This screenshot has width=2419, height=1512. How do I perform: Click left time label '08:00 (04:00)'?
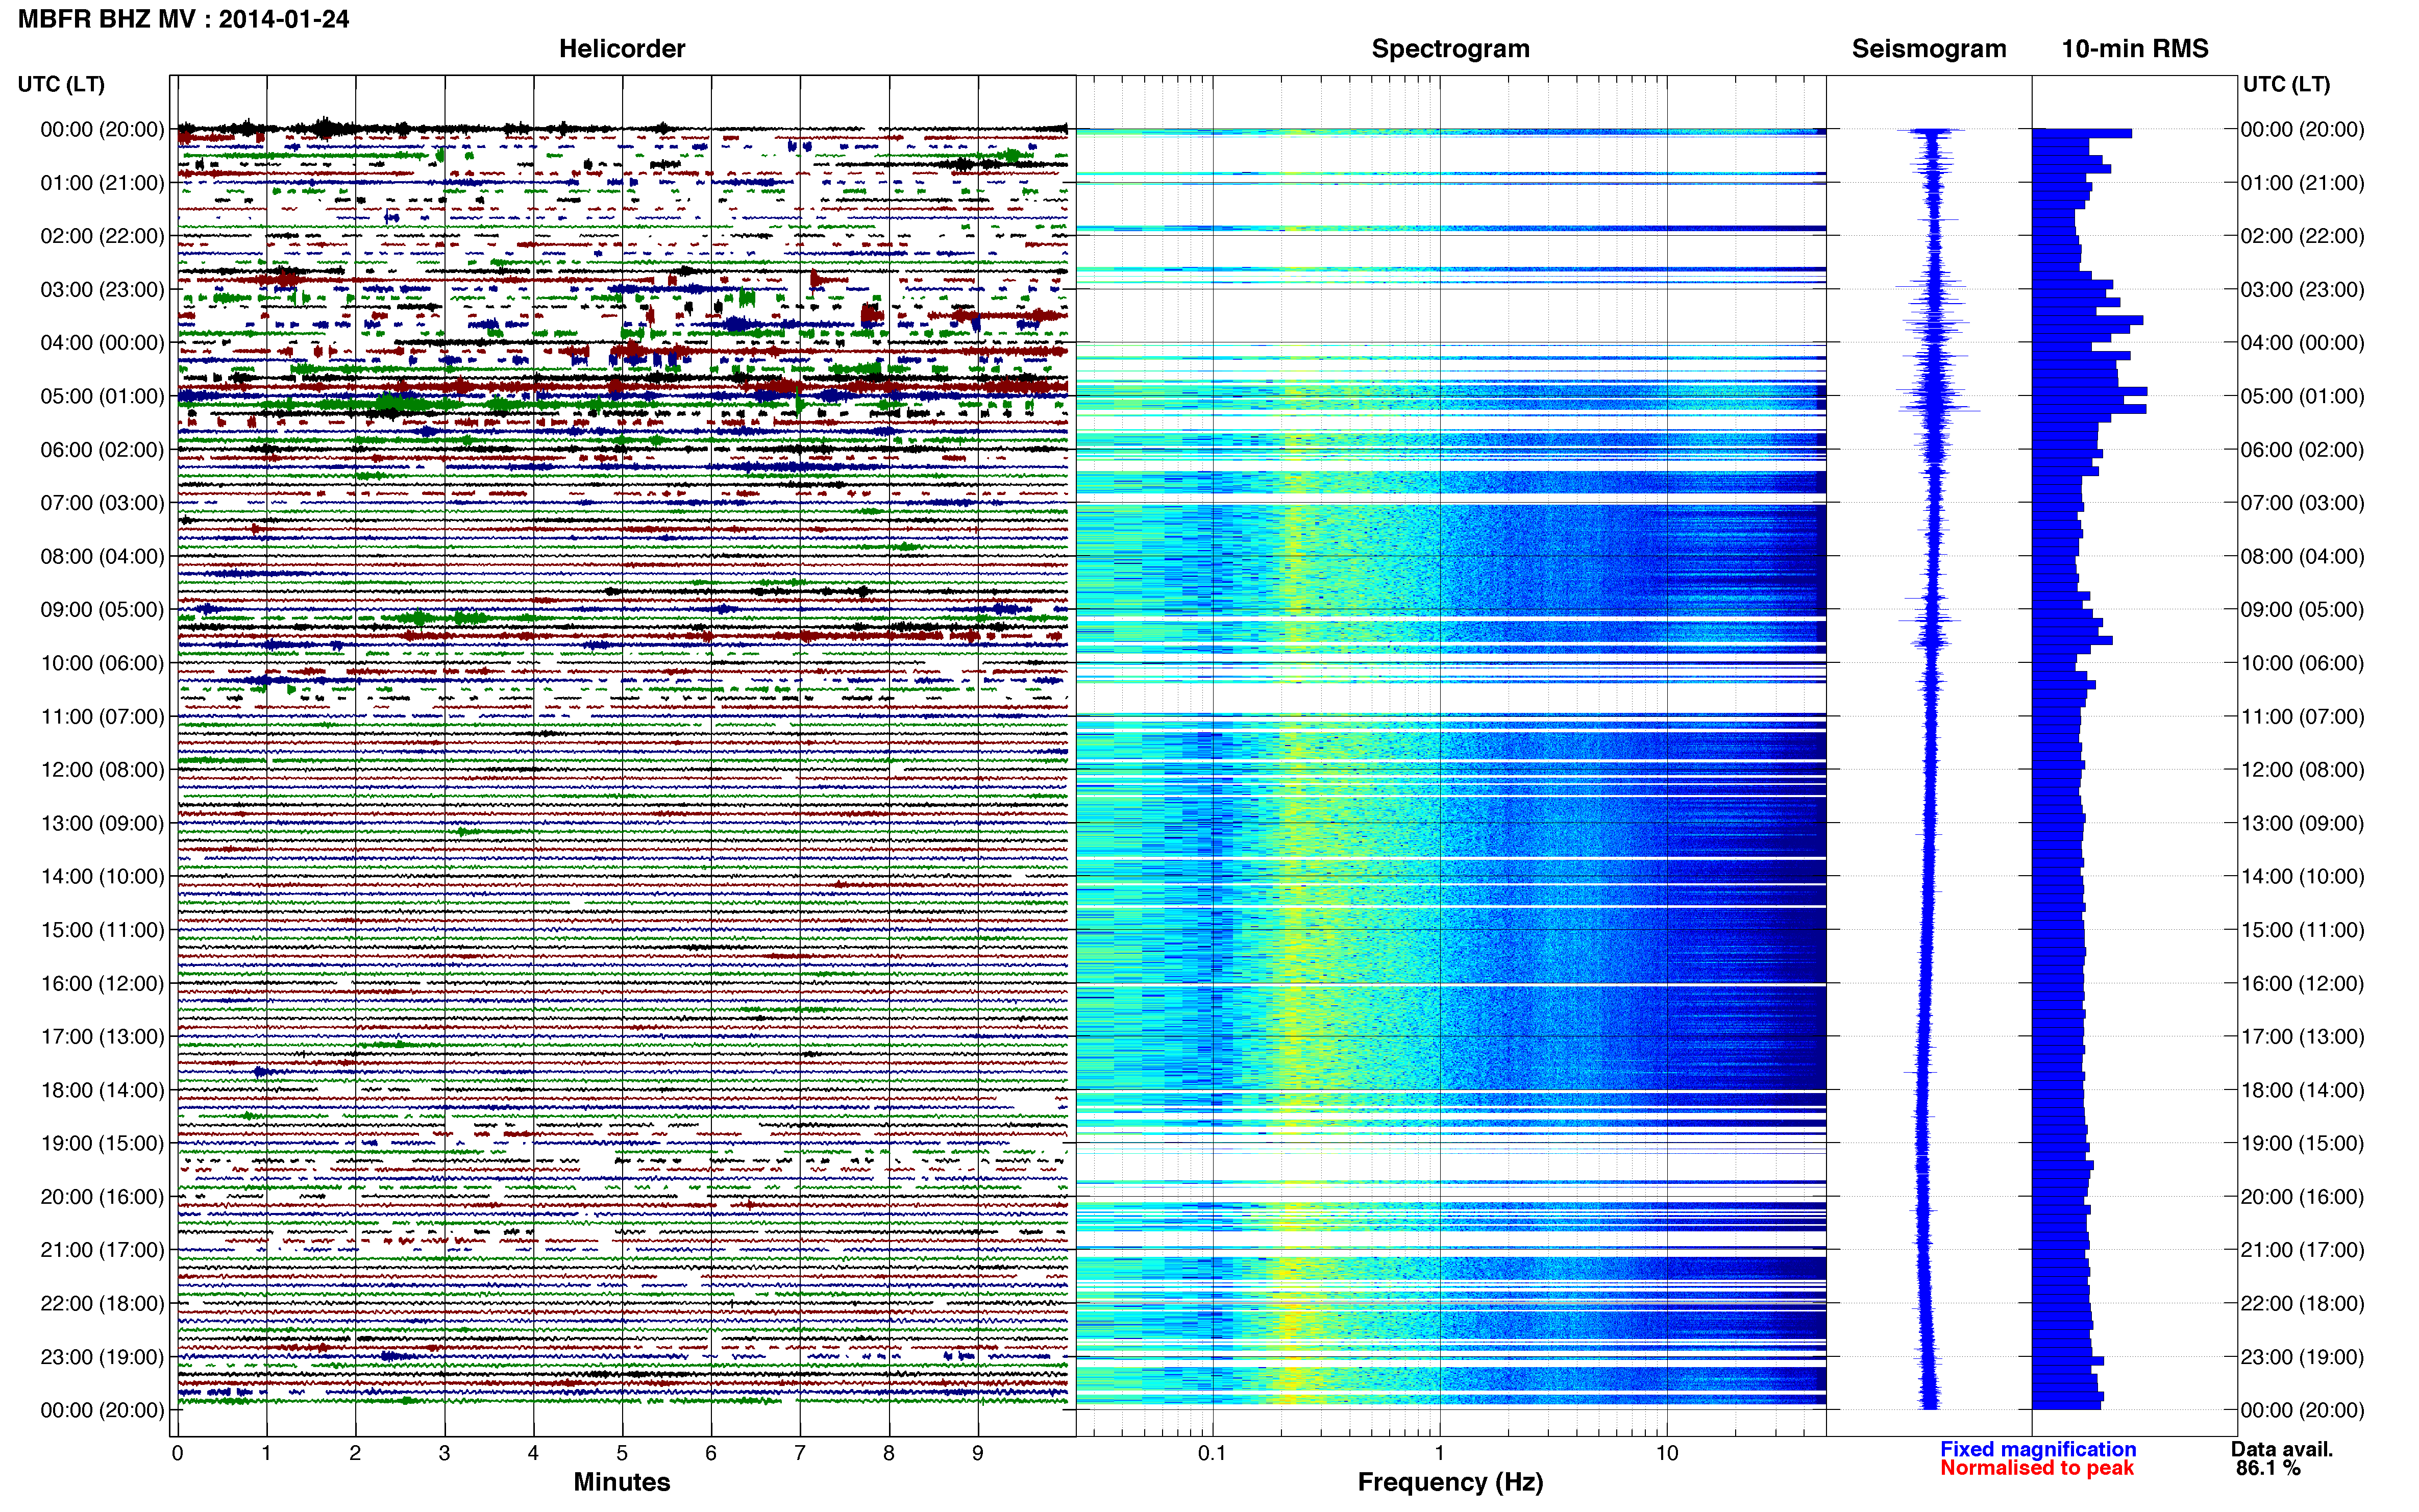click(102, 556)
